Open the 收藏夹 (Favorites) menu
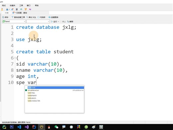The width and height of the screenshot is (173, 130). 12,5
